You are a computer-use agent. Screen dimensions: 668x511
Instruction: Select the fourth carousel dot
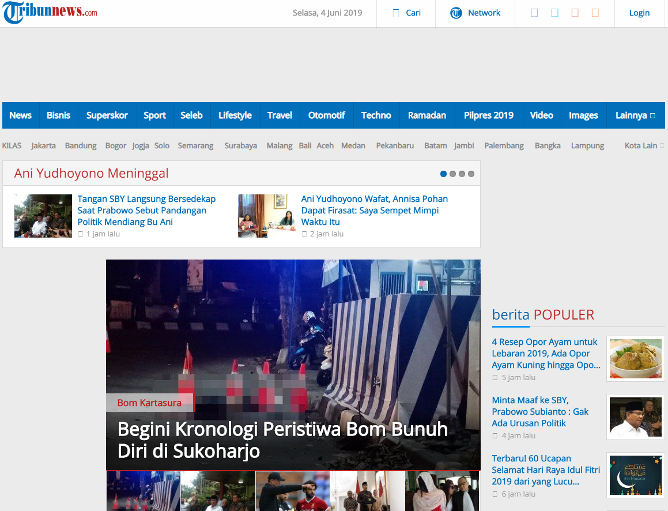click(471, 174)
